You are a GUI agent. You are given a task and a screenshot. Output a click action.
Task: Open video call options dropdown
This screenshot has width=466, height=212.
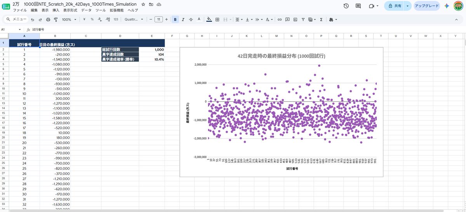click(x=377, y=6)
